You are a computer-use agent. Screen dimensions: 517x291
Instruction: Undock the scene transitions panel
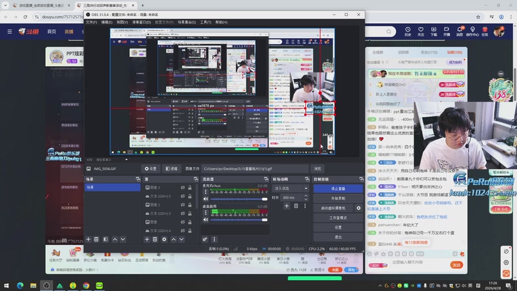click(307, 179)
